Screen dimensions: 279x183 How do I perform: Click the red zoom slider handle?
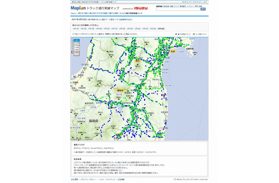72,52
